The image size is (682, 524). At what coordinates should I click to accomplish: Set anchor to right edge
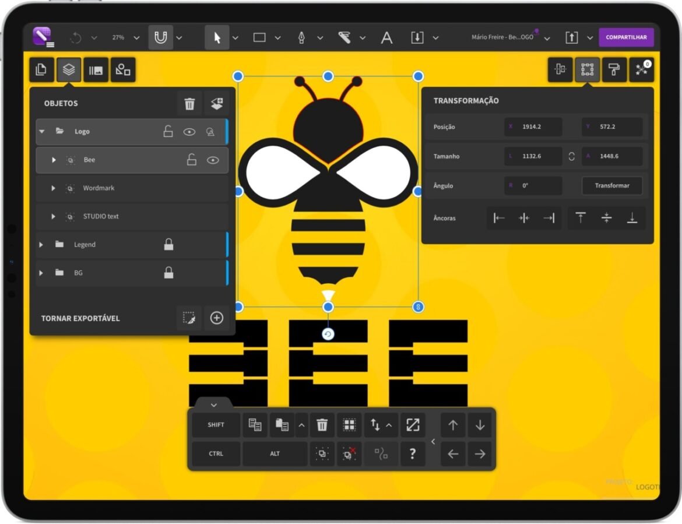549,218
